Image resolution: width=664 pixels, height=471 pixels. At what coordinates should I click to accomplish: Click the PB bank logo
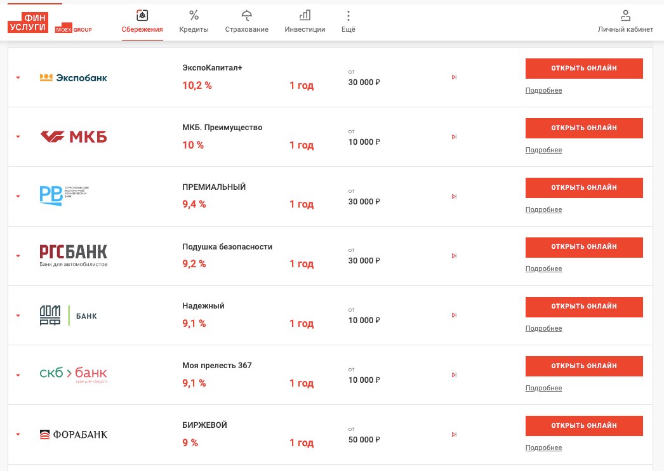click(64, 196)
